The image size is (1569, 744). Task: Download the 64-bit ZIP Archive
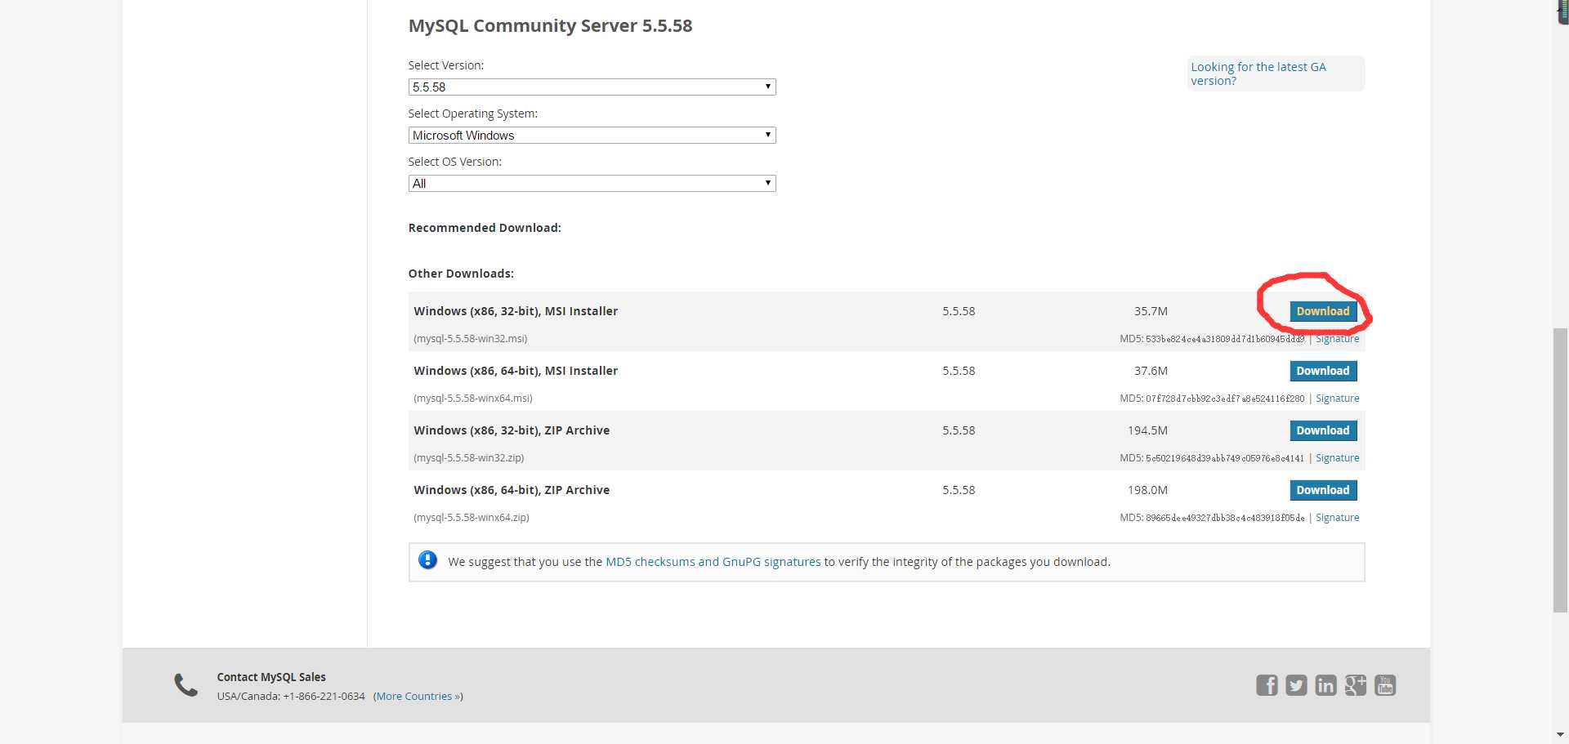coord(1323,490)
